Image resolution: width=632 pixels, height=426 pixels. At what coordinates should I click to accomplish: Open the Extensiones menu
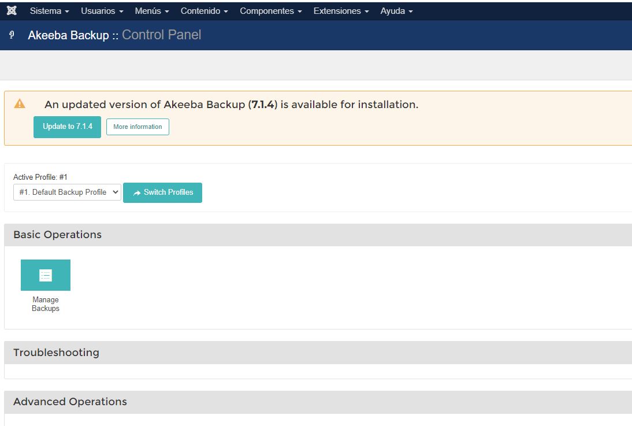point(341,11)
